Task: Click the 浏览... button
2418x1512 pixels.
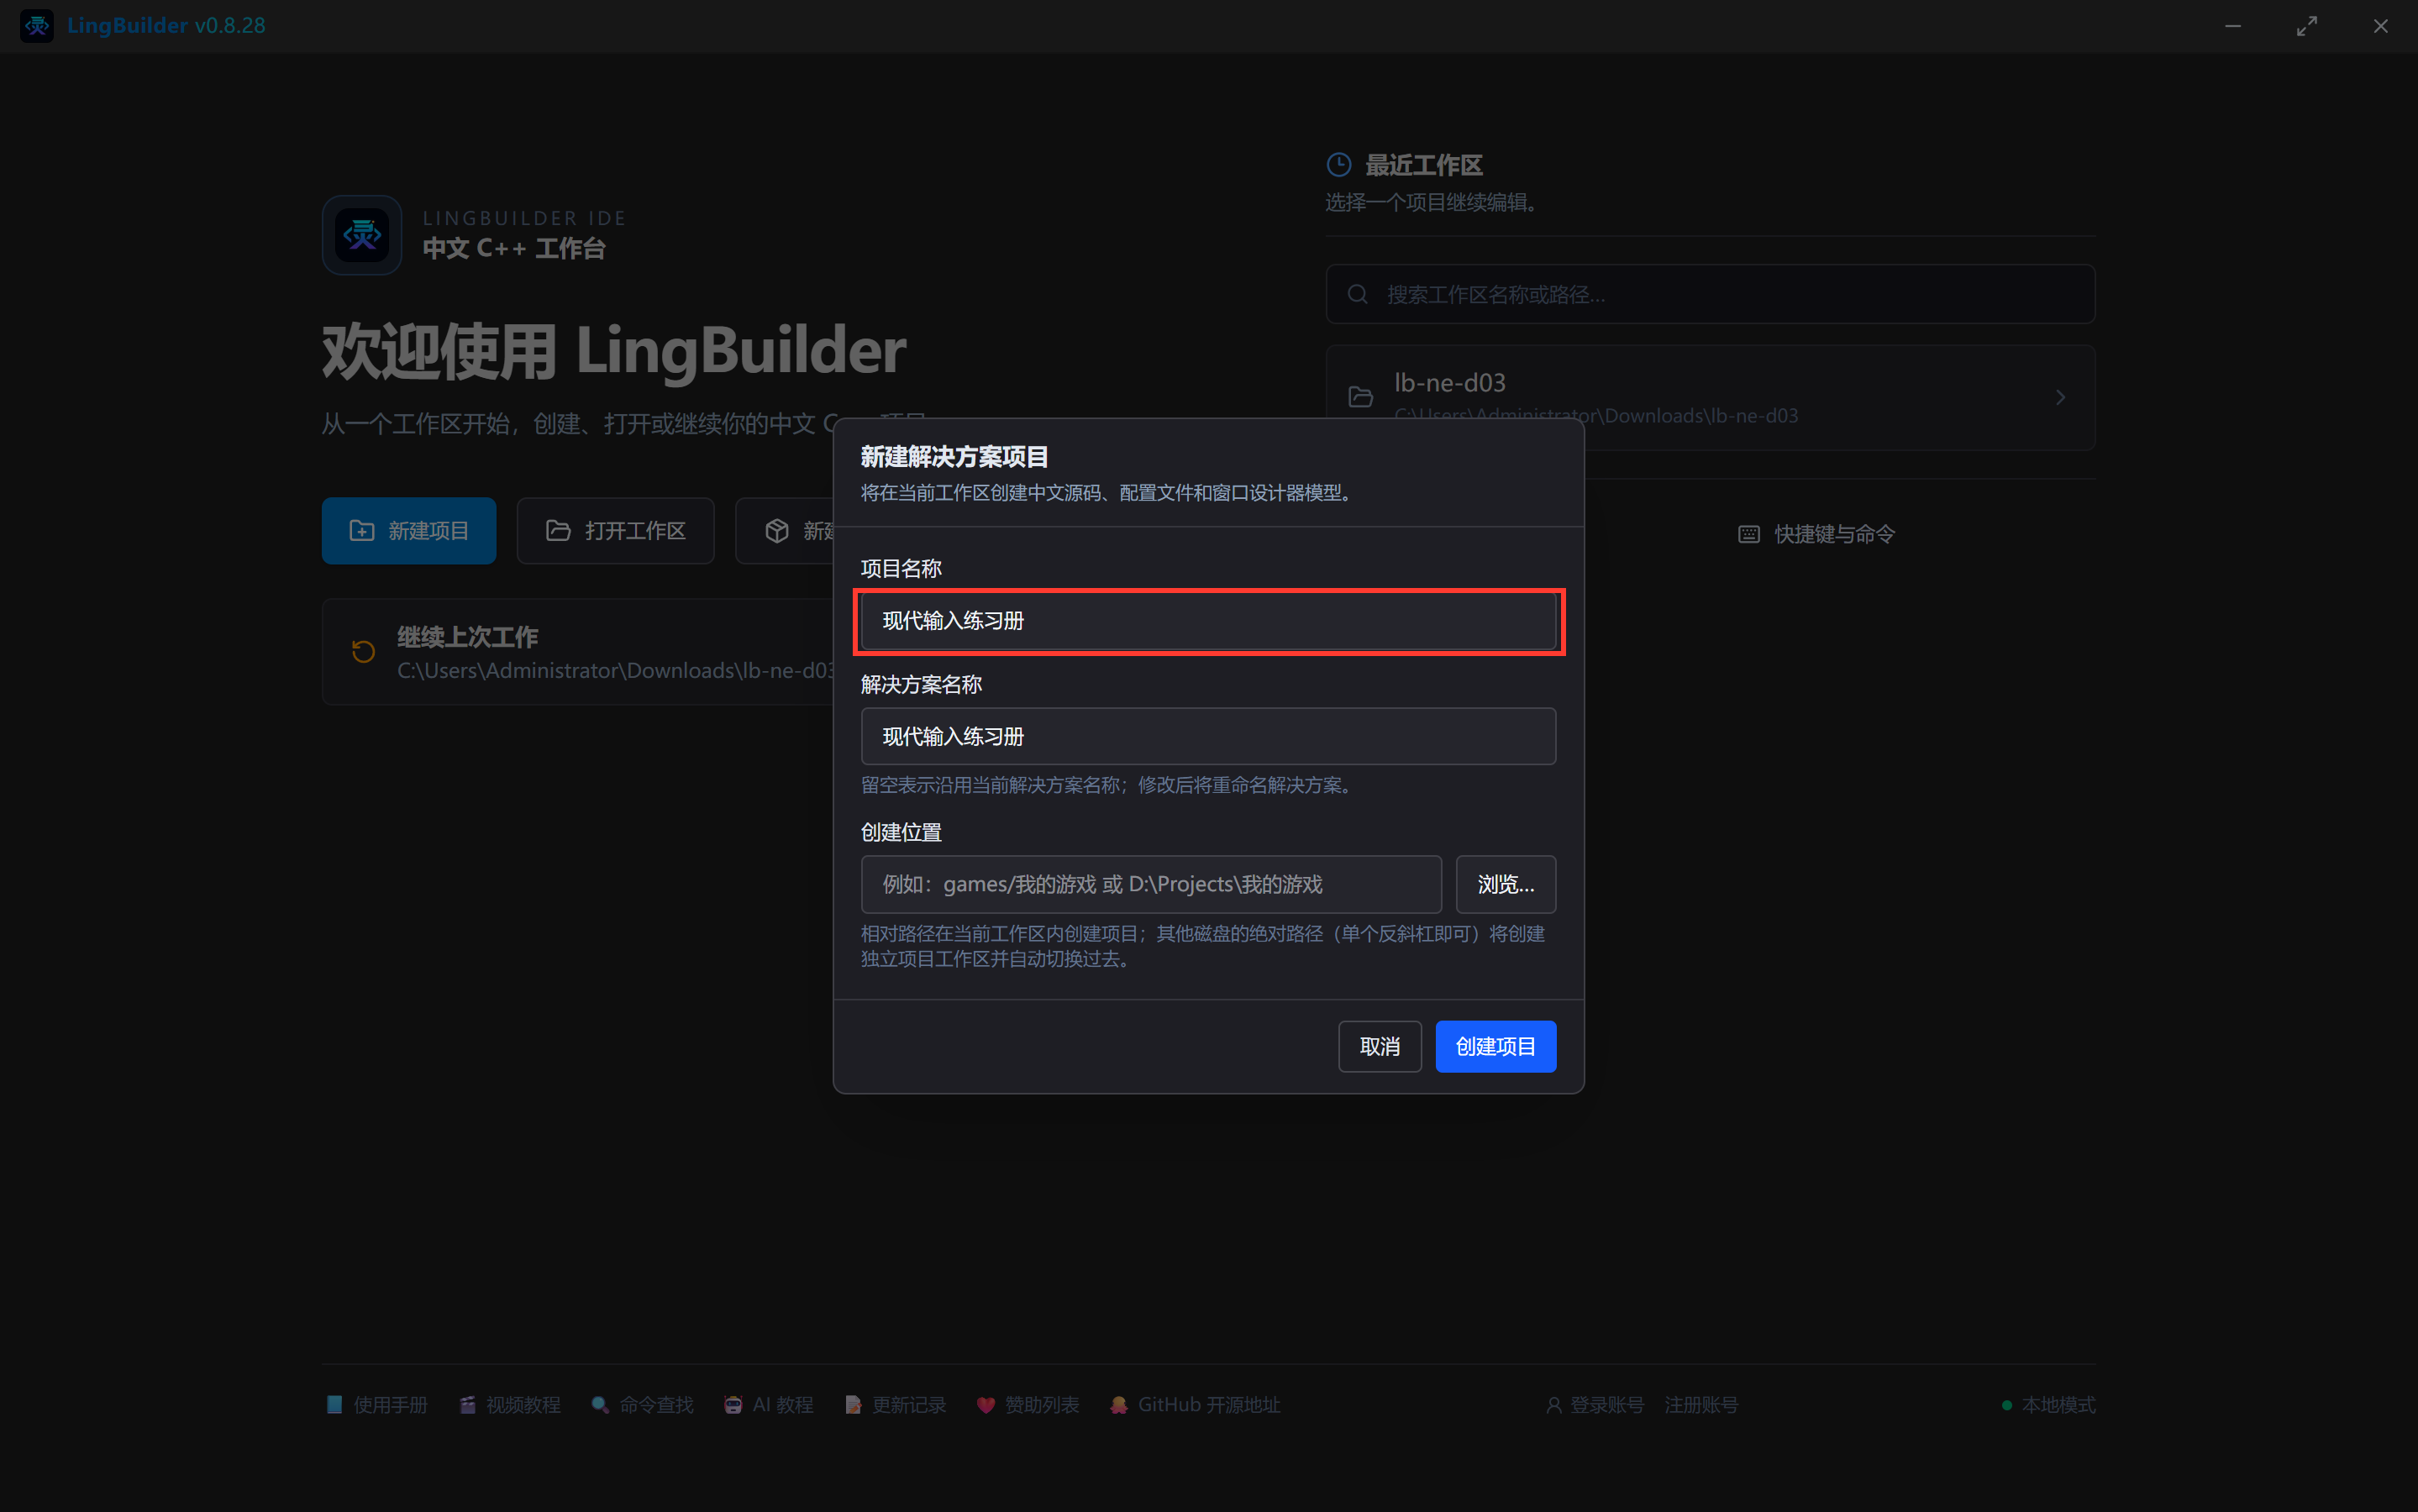Action: [x=1505, y=885]
